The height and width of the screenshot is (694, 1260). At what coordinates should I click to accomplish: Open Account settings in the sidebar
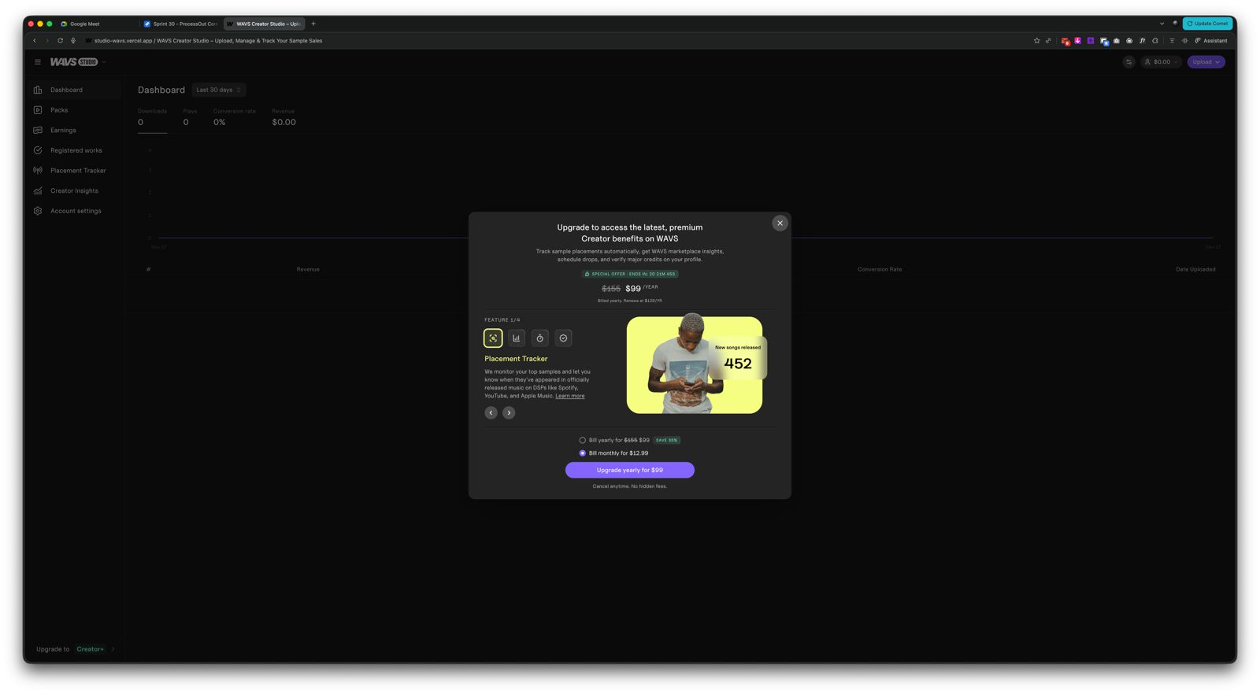click(75, 211)
